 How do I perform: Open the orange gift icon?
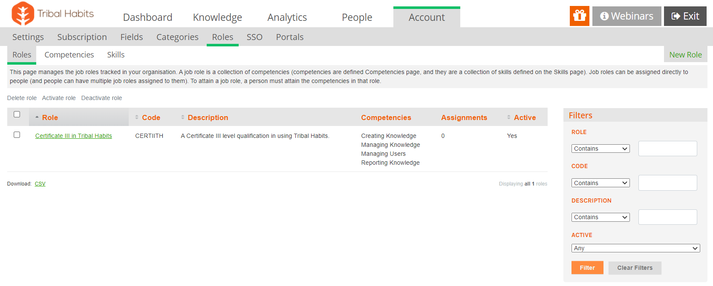point(579,16)
